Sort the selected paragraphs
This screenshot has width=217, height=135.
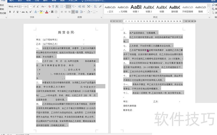pos(95,6)
